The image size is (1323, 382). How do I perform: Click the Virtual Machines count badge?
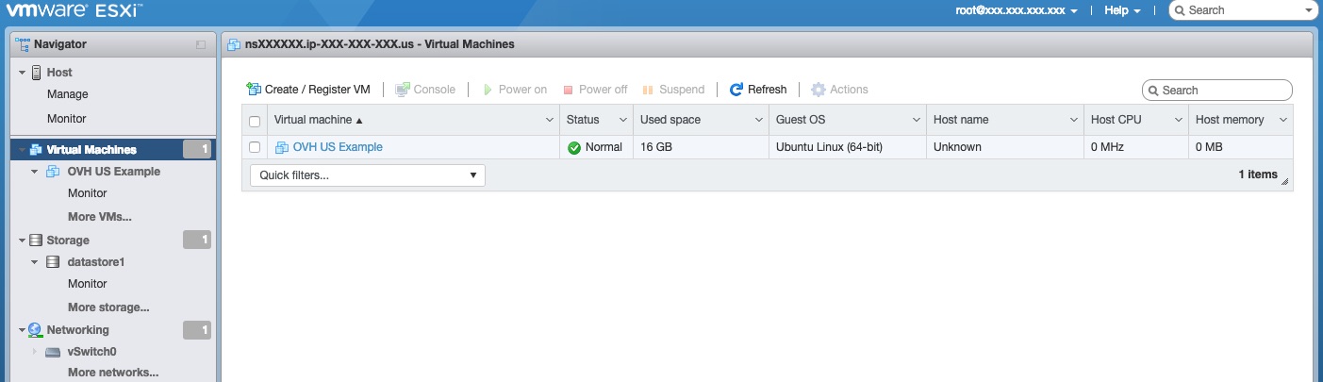tap(197, 149)
